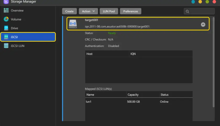
Task: Click inside the search field
Action: pos(199,11)
